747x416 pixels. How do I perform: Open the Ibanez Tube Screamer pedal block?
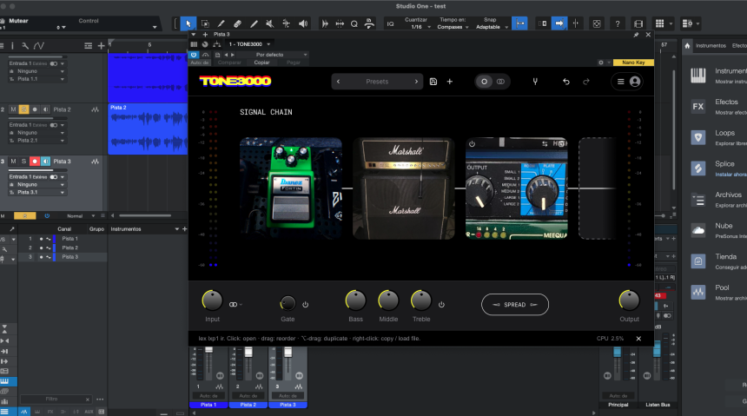[291, 188]
